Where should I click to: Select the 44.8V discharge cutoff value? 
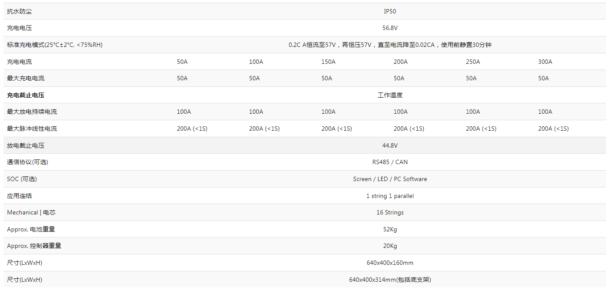pyautogui.click(x=390, y=145)
